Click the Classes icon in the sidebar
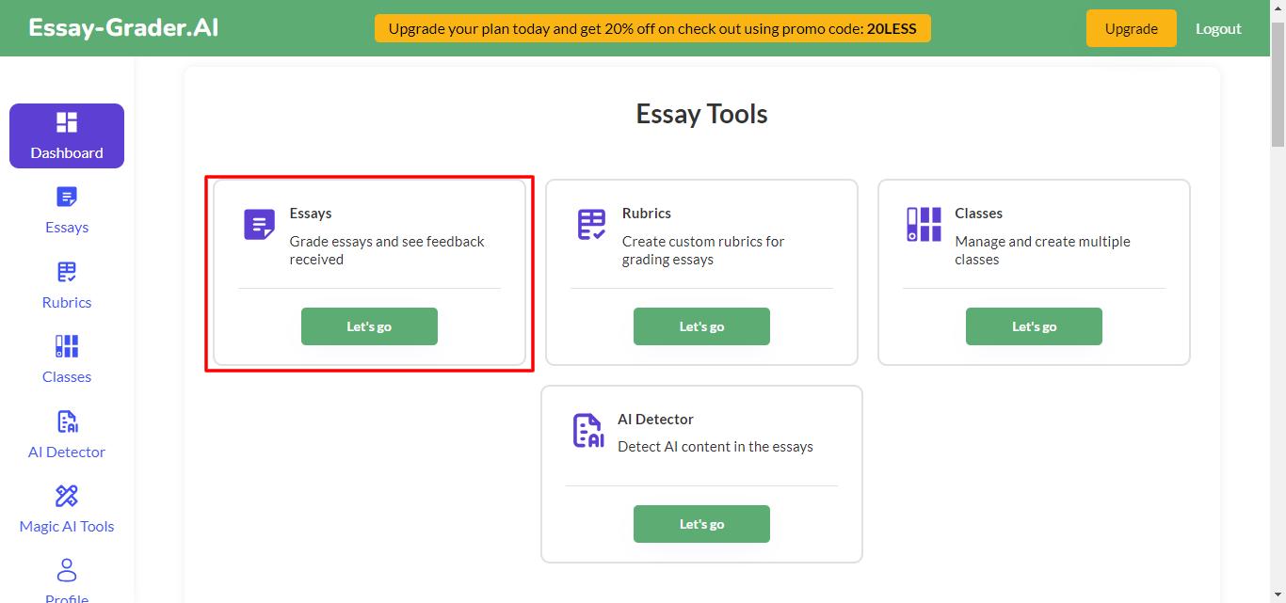 click(66, 346)
